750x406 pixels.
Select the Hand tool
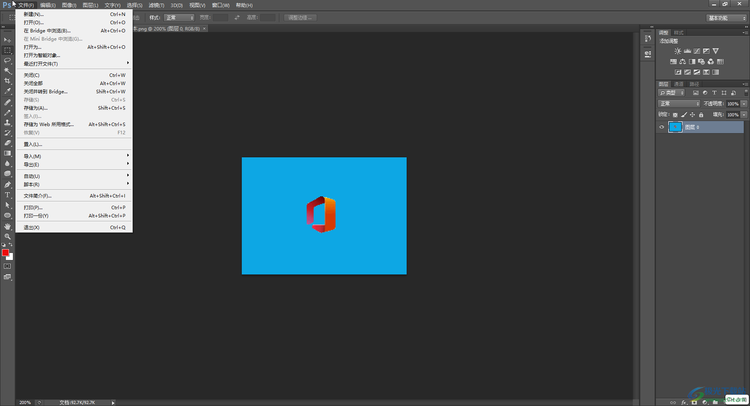[7, 226]
